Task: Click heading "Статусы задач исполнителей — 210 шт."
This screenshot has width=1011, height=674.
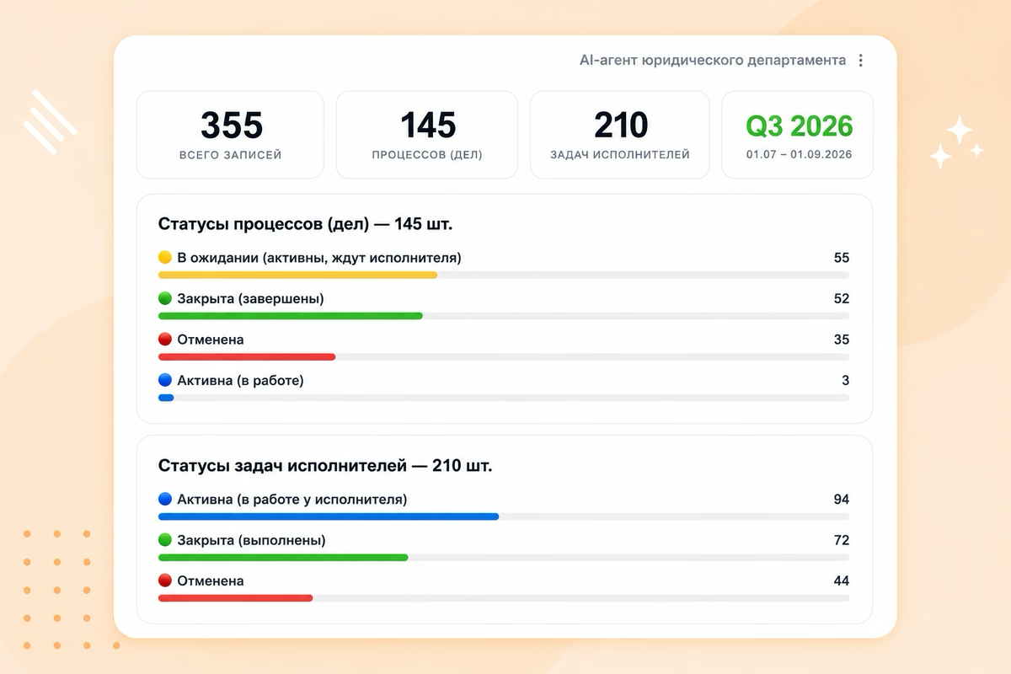Action: (x=325, y=466)
